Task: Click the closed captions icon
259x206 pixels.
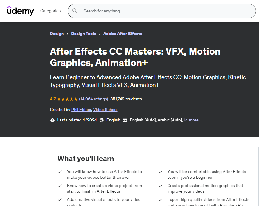Action: [x=125, y=120]
